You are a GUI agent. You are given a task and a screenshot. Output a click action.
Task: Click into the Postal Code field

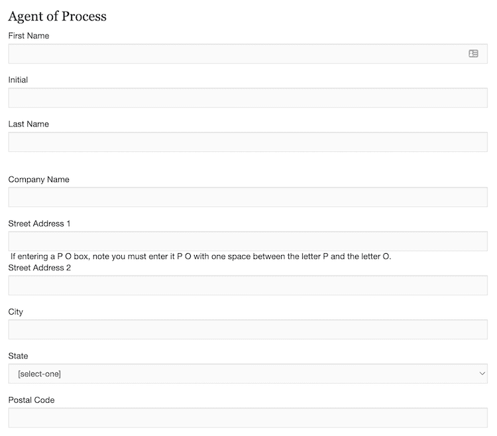click(x=248, y=417)
